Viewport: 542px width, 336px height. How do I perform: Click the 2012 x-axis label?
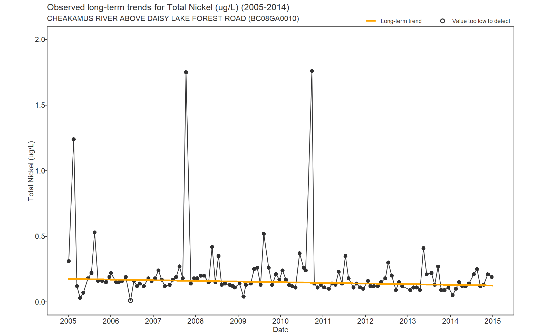[365, 321]
